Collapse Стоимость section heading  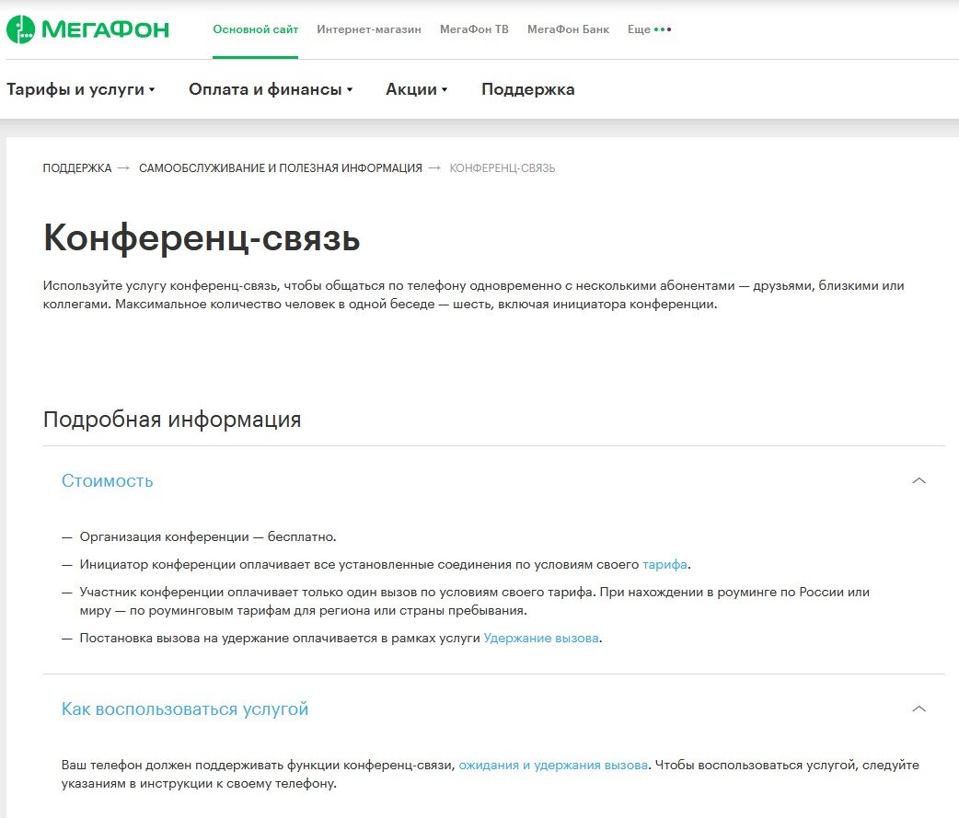[107, 480]
